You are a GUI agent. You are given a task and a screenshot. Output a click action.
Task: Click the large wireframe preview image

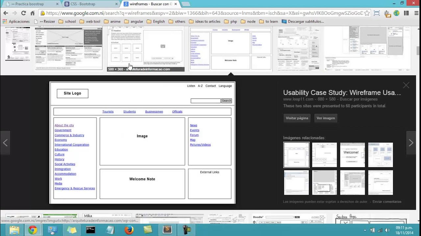coord(142,143)
